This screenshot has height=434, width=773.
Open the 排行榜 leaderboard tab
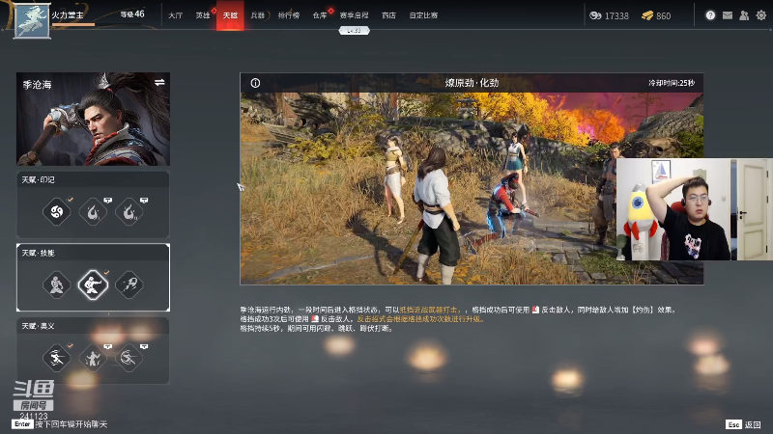(288, 15)
